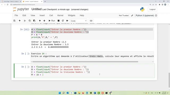The image size is (170, 95).
Task: Open the File menu
Action: [x=16, y=15]
